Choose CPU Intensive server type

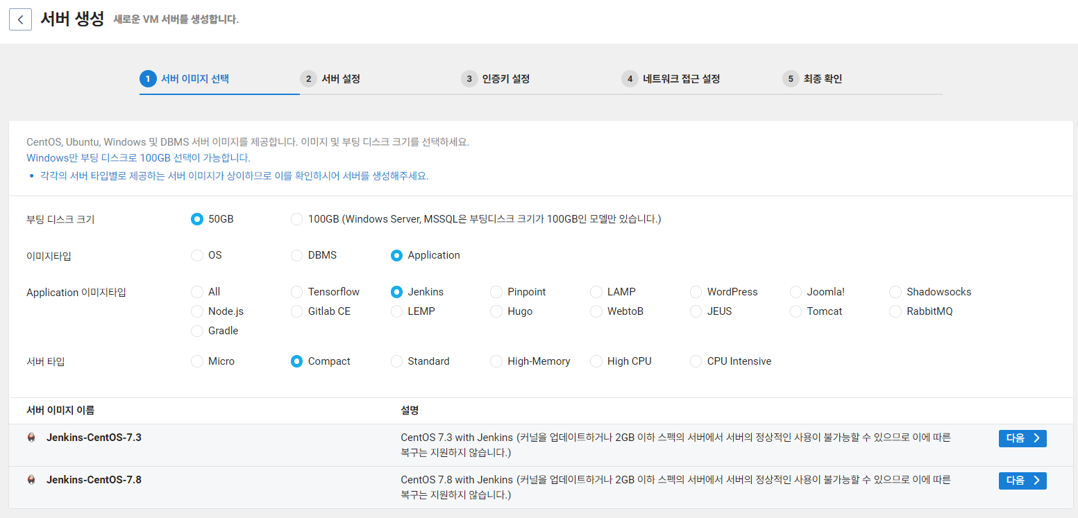696,361
